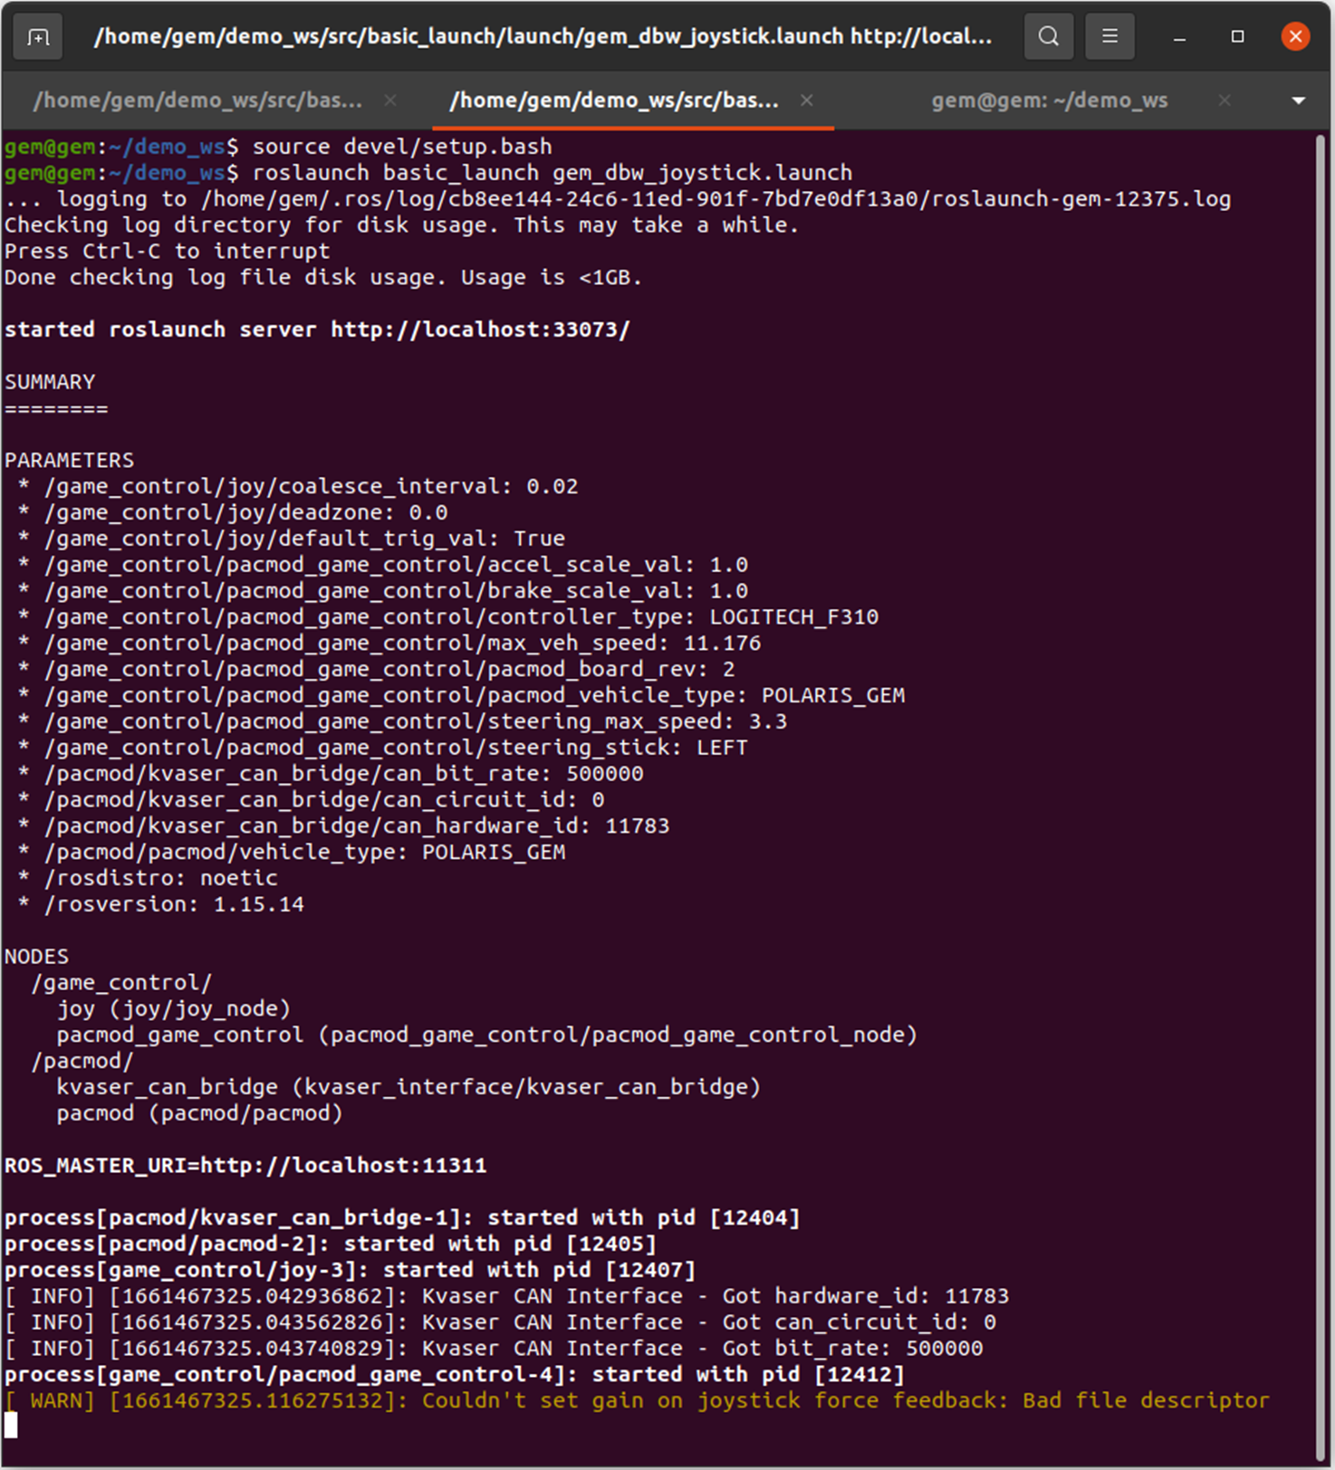Click the http://localhost:33073/ roslaunch server link

[x=480, y=329]
